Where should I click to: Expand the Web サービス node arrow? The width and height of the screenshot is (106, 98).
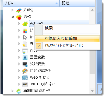click(x=19, y=78)
